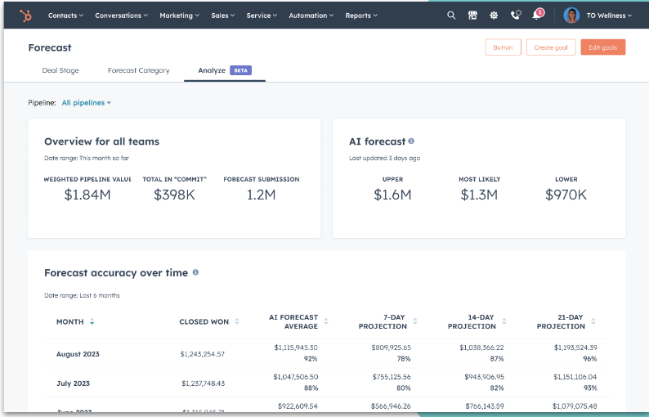Image resolution: width=649 pixels, height=417 pixels.
Task: Sort by AI Forecast Average column
Action: tap(326, 322)
